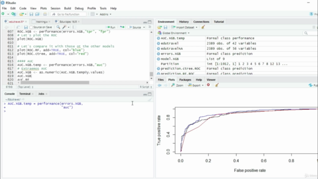The image size is (318, 179).
Task: Clear environment objects with broom icon
Action: [x=203, y=27]
